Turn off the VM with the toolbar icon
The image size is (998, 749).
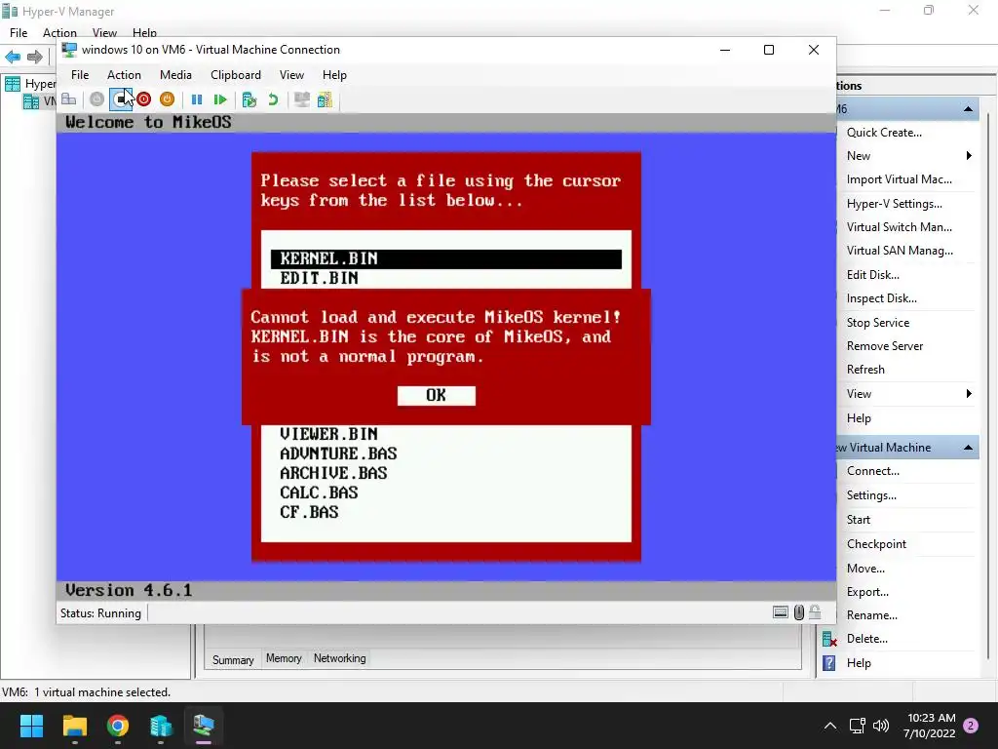click(121, 99)
